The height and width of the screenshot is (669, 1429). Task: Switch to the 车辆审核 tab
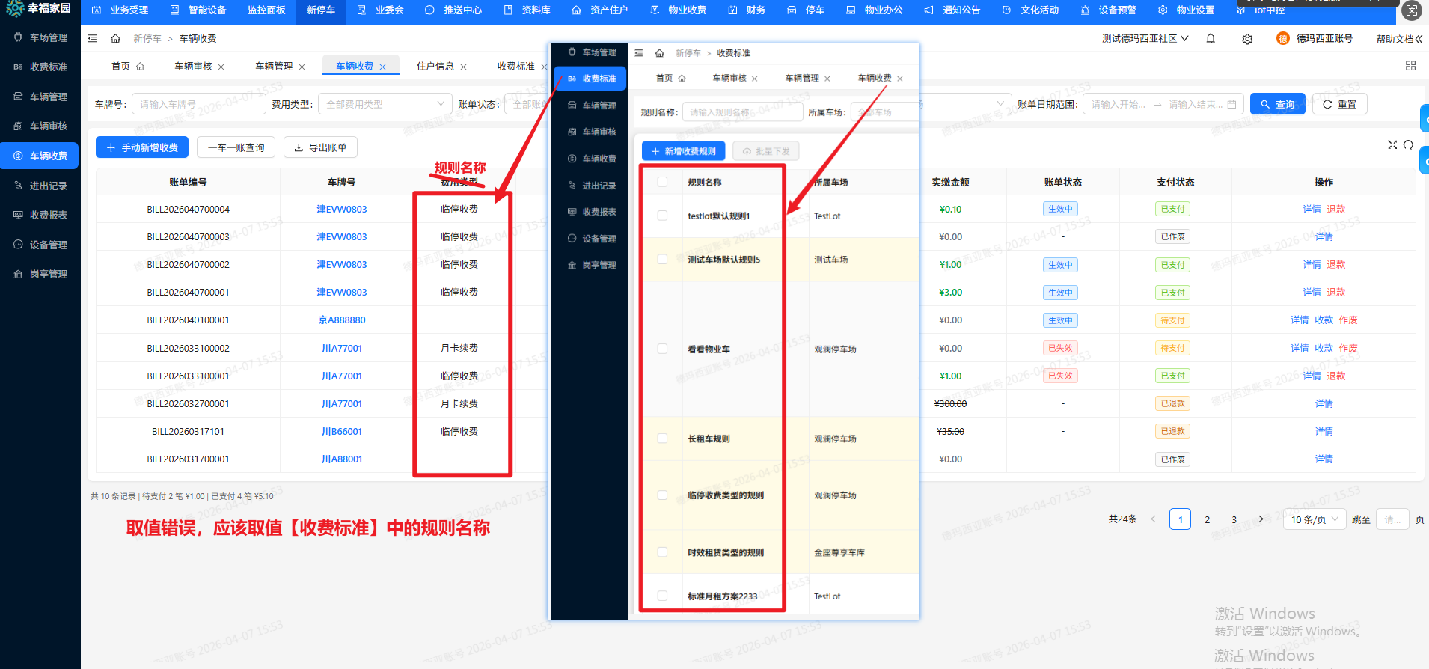tap(193, 67)
